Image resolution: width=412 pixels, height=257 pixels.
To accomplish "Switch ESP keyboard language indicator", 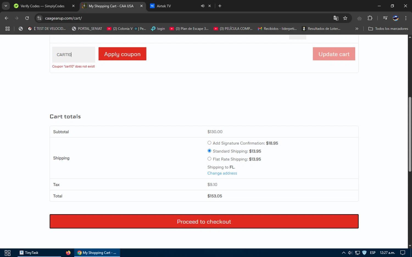I will (373, 253).
